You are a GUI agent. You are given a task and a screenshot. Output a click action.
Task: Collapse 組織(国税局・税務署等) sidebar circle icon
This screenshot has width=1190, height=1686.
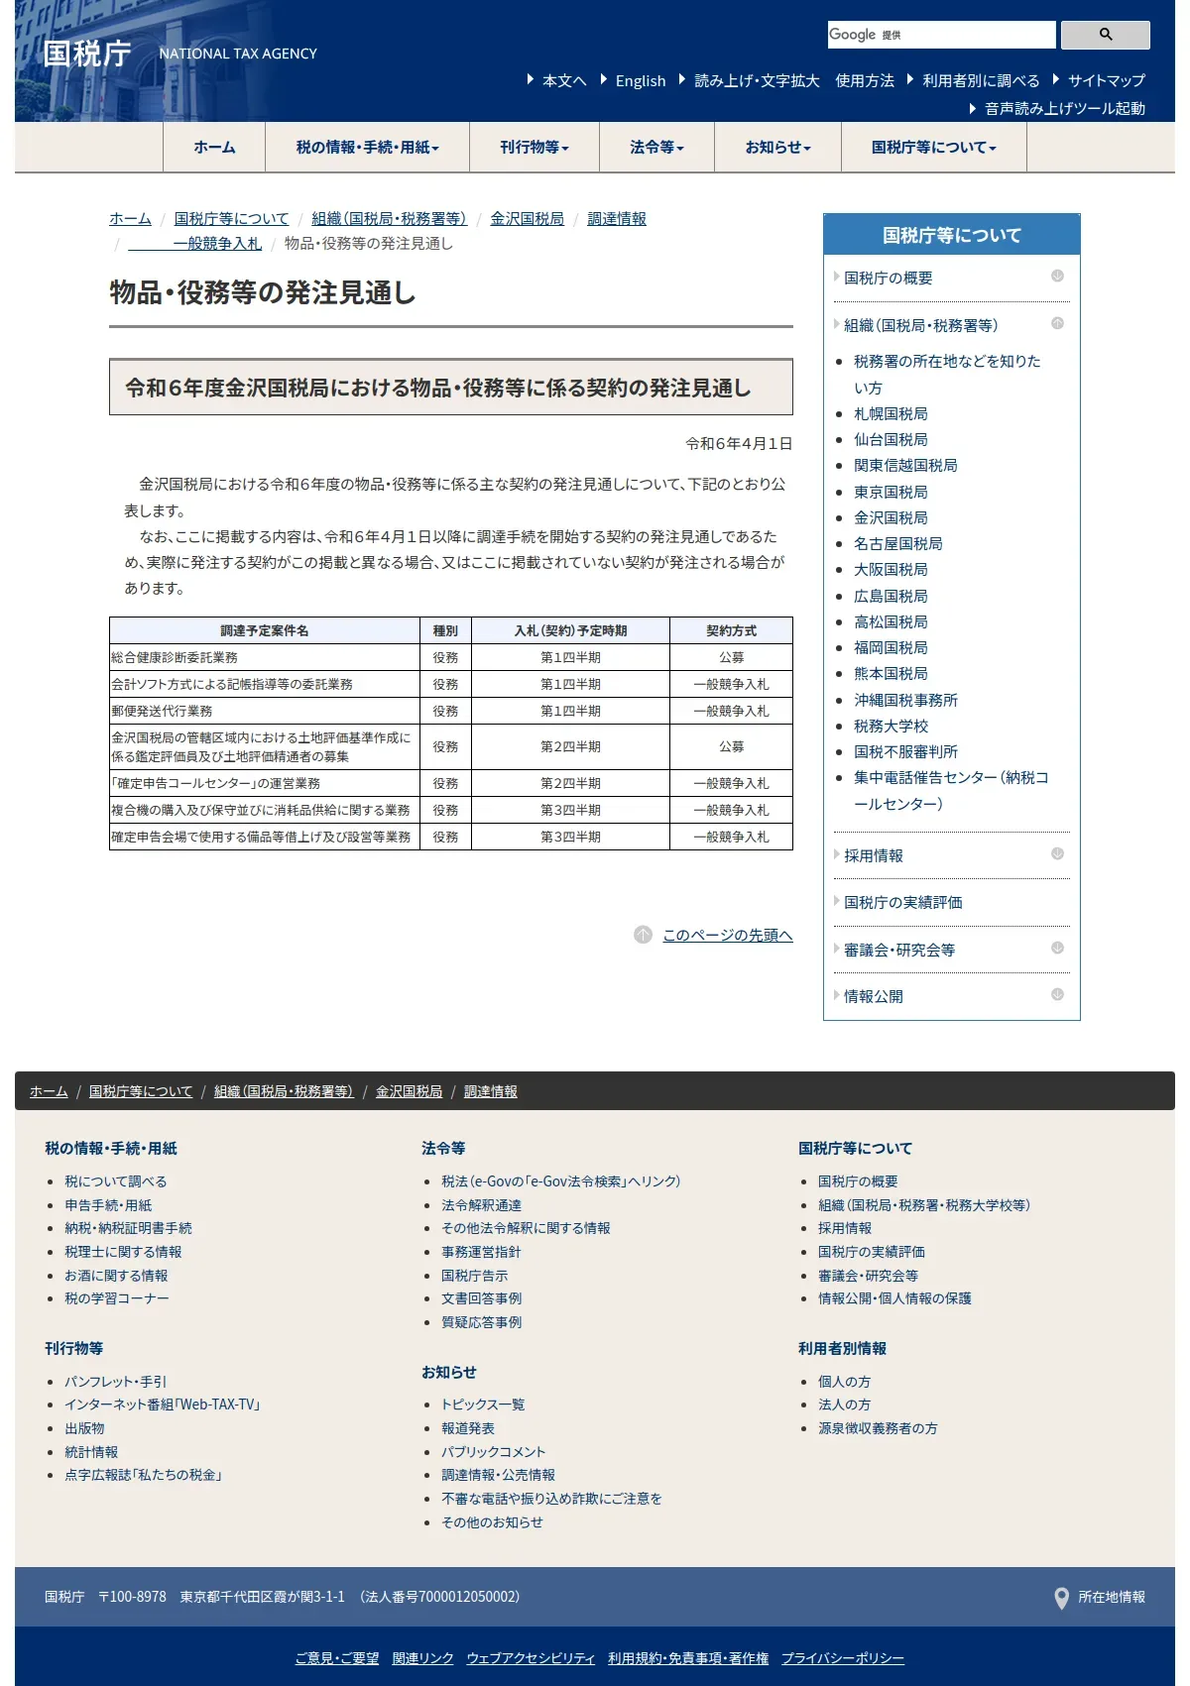click(x=1057, y=323)
